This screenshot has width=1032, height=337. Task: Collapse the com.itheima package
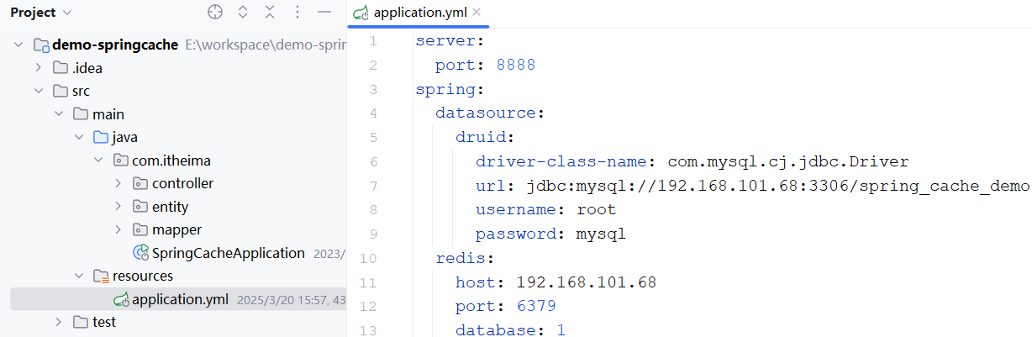99,161
